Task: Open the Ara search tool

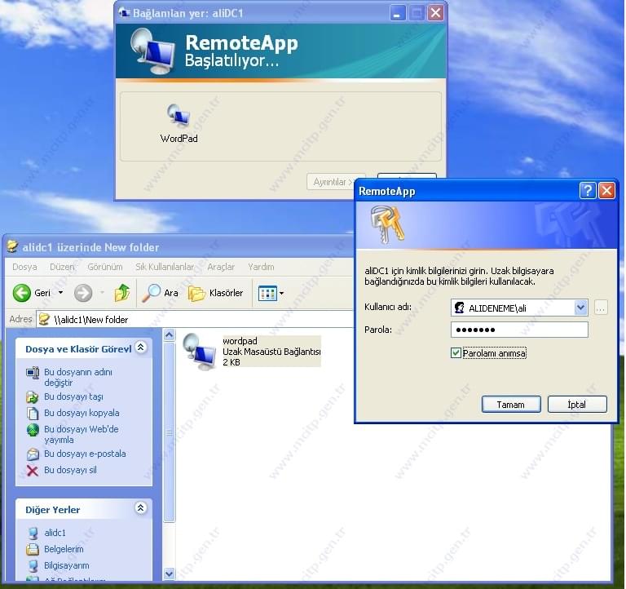Action: tap(161, 293)
